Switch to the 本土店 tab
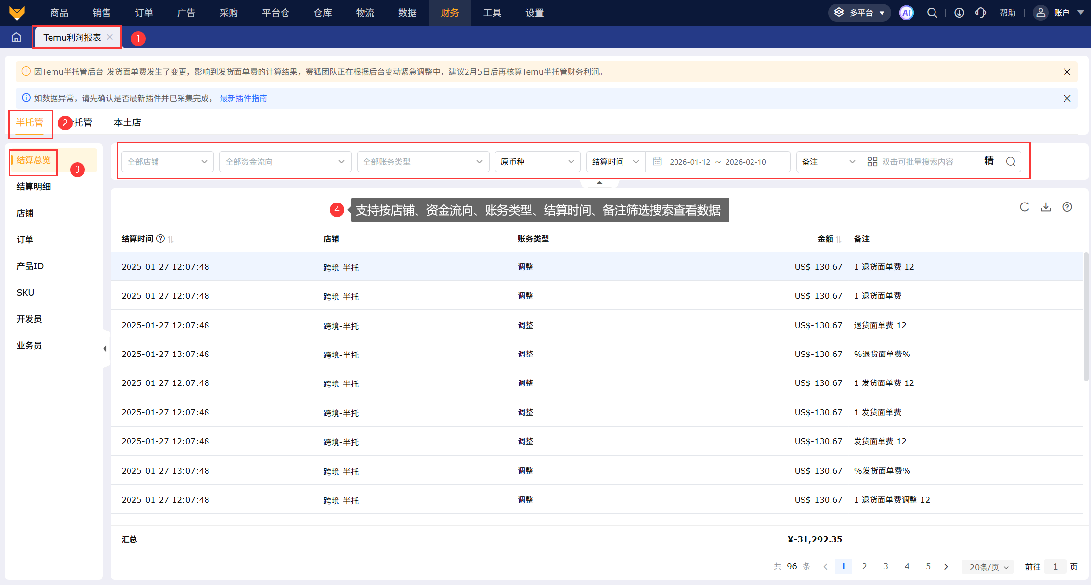The image size is (1091, 585). 127,122
